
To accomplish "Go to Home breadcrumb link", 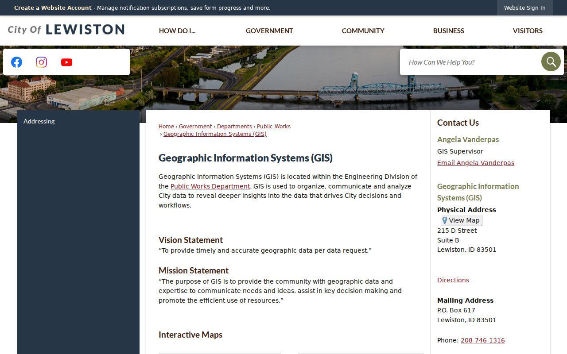I will (x=166, y=127).
